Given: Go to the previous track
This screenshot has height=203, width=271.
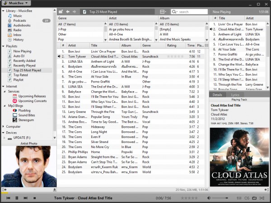Looking at the screenshot, I should click(x=8, y=198).
